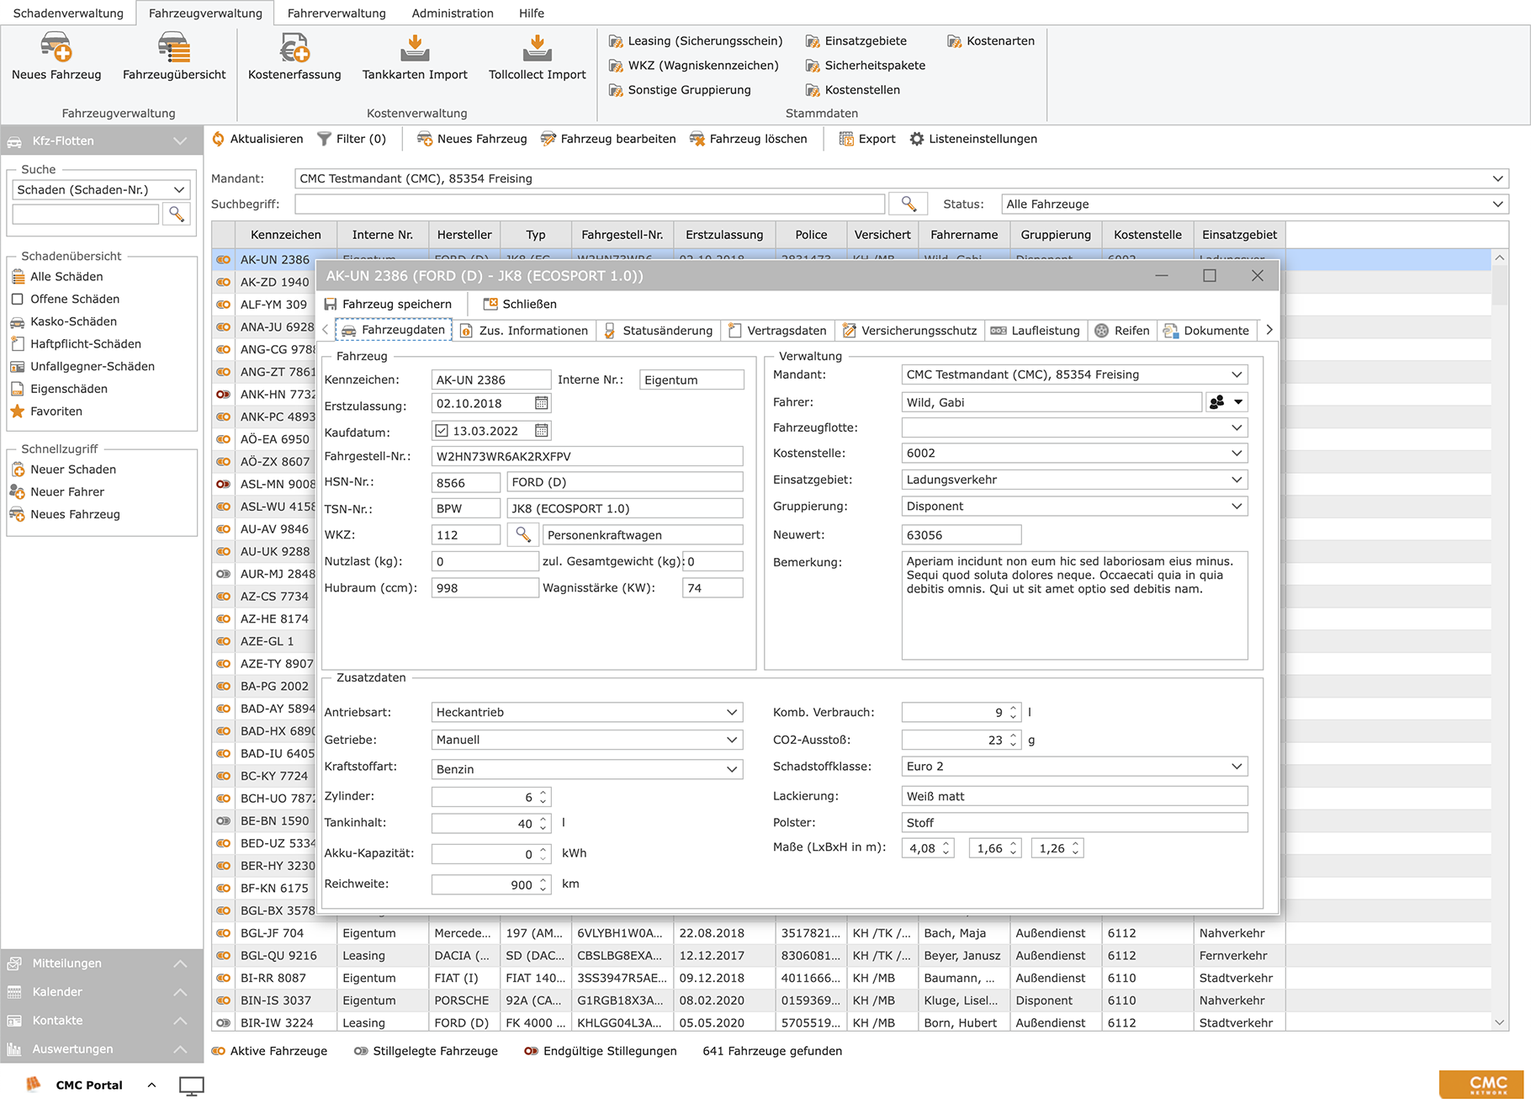Toggle the Offene Schäden checkbox item
This screenshot has height=1104, width=1531.
tap(17, 299)
